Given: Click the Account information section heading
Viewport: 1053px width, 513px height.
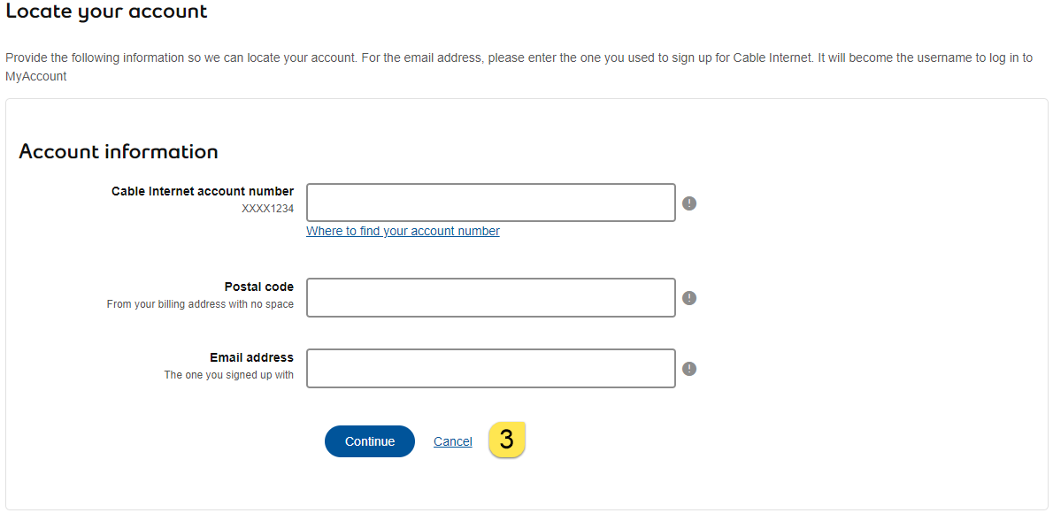Looking at the screenshot, I should pyautogui.click(x=119, y=151).
